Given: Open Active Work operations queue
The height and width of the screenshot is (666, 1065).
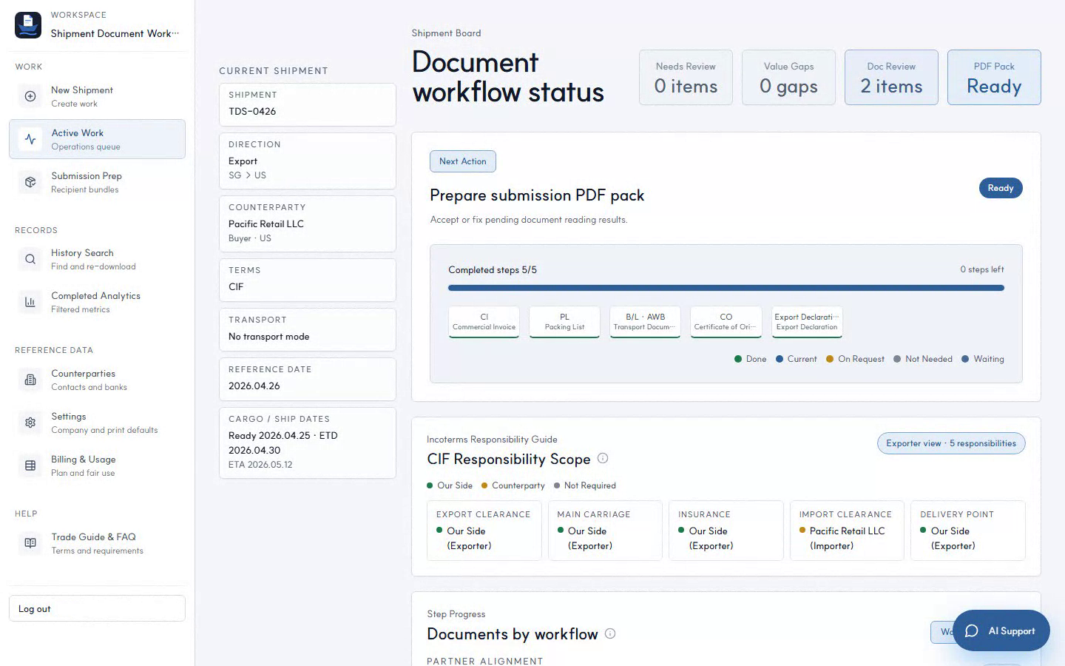Looking at the screenshot, I should (97, 139).
